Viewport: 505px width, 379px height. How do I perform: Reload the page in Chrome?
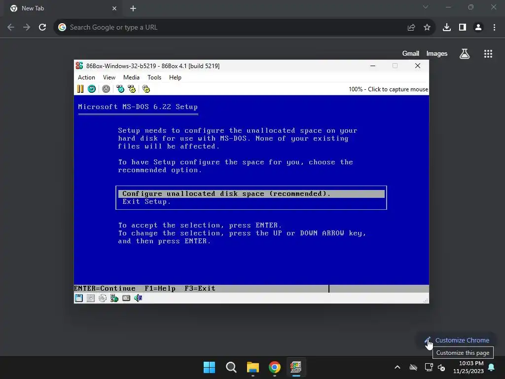[x=42, y=28]
